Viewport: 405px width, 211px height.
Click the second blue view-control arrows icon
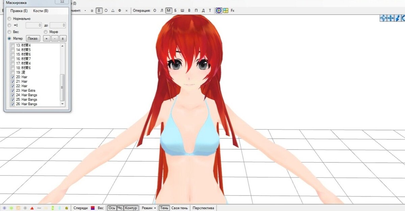click(391, 18)
